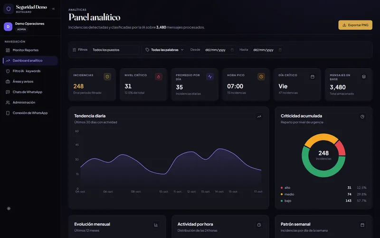The image size is (380, 238).
Task: Click the Tendencia diaria trend icon
Action: 259,117
